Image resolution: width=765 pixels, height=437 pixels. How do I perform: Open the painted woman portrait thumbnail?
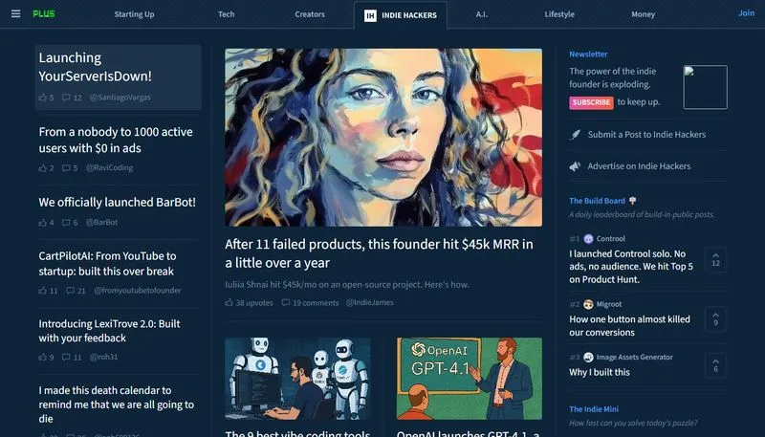(x=383, y=138)
